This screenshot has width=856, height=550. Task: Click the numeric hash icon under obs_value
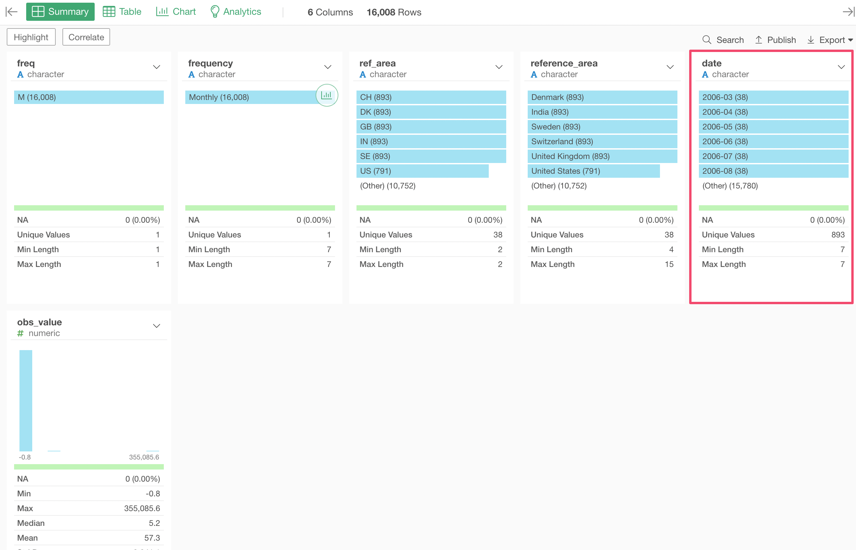coord(20,333)
